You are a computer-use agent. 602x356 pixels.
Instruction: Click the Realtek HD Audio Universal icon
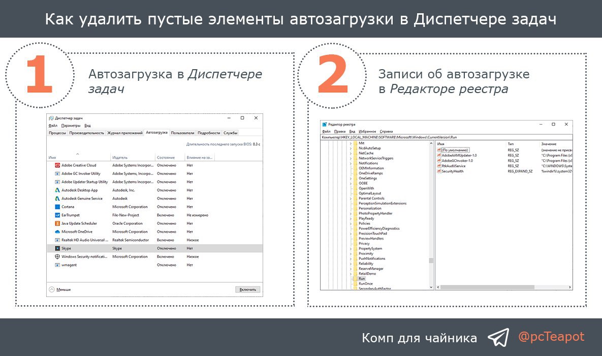[x=57, y=240]
